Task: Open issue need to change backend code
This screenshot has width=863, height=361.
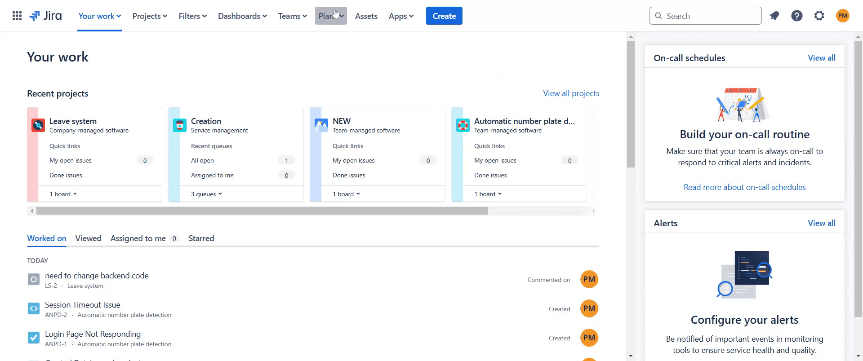Action: [x=97, y=276]
